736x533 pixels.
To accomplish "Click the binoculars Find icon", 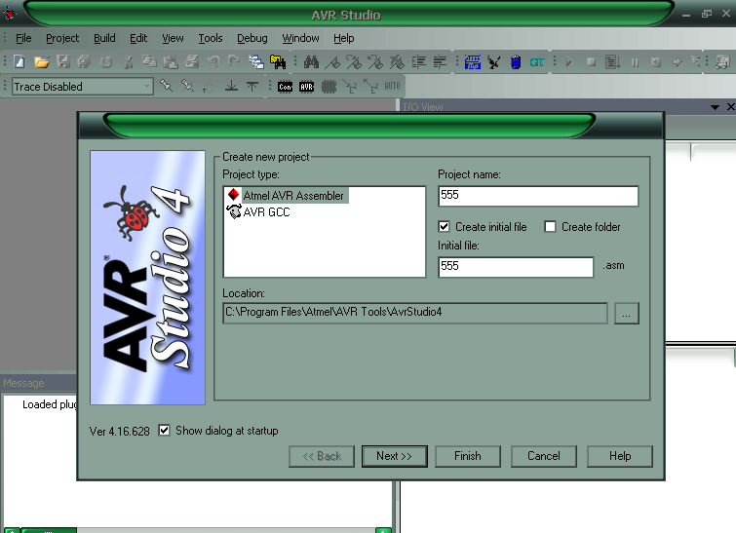I will point(311,61).
